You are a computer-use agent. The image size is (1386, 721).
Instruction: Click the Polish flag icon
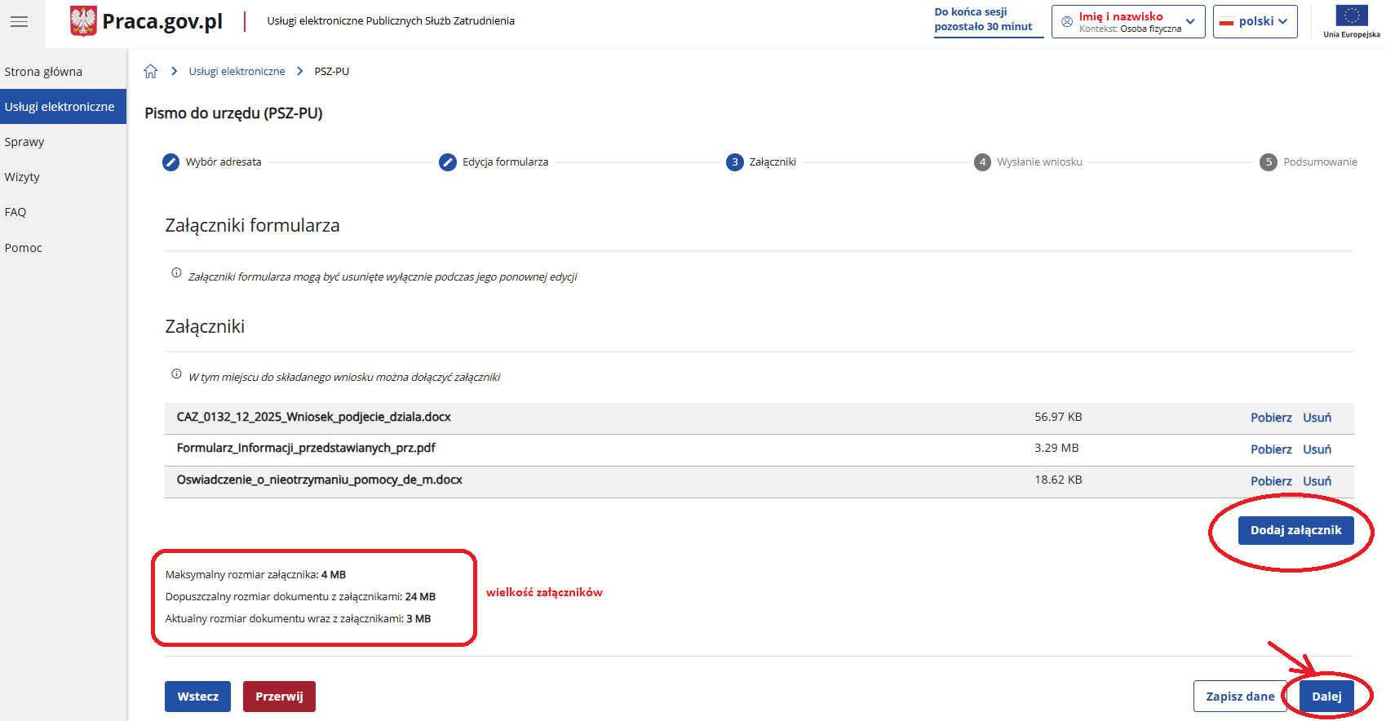pyautogui.click(x=1226, y=22)
